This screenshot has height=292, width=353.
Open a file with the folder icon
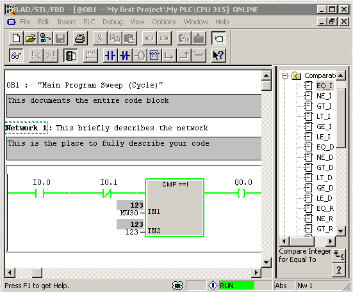[x=31, y=38]
